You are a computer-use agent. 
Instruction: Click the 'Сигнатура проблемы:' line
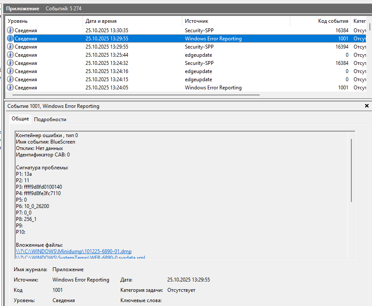[42, 168]
